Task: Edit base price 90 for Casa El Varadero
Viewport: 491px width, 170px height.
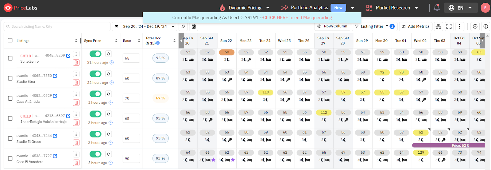Action: coord(131,158)
